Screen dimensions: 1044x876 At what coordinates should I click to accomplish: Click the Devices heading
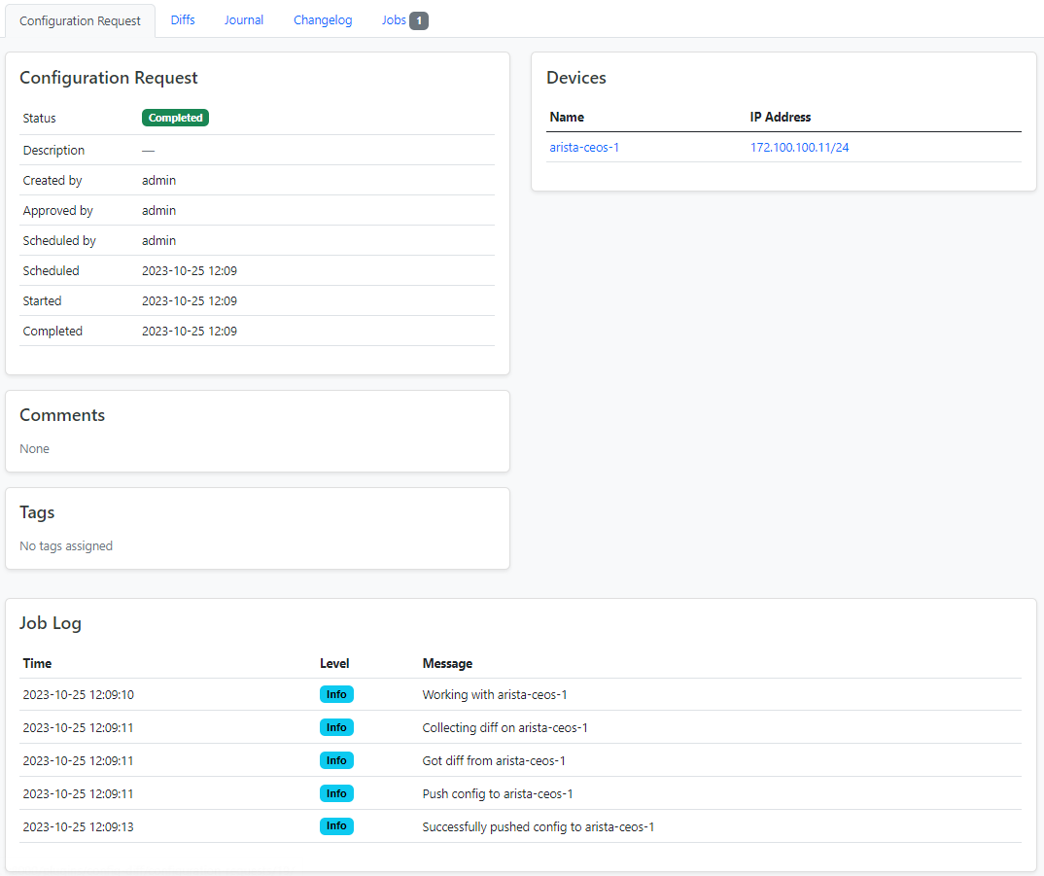click(x=575, y=77)
